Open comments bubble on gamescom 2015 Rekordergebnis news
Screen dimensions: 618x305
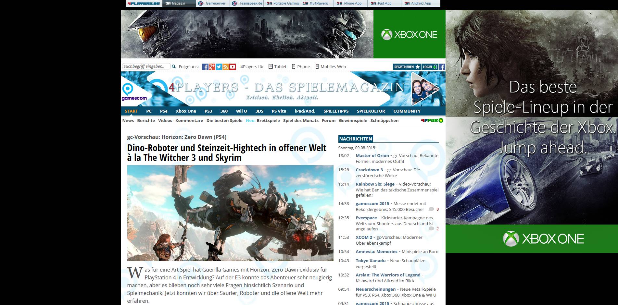click(x=431, y=209)
